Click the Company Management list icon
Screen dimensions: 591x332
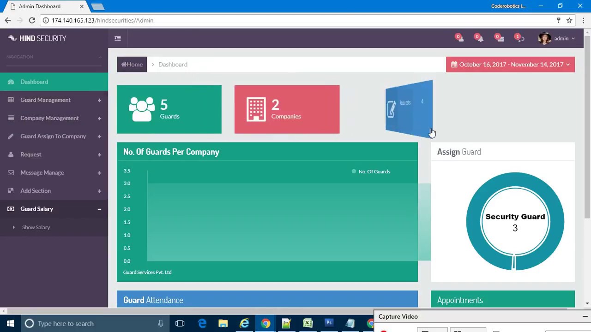pos(11,118)
